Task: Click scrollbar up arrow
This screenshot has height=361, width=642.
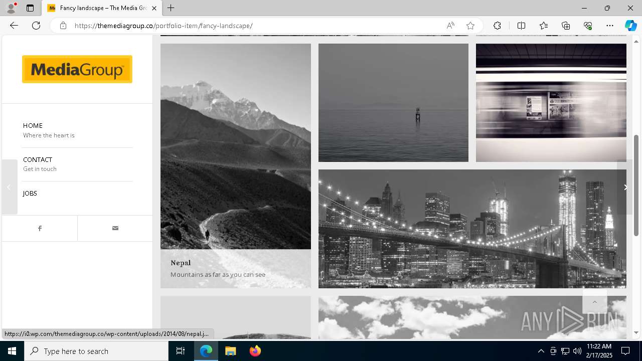Action: [x=636, y=41]
